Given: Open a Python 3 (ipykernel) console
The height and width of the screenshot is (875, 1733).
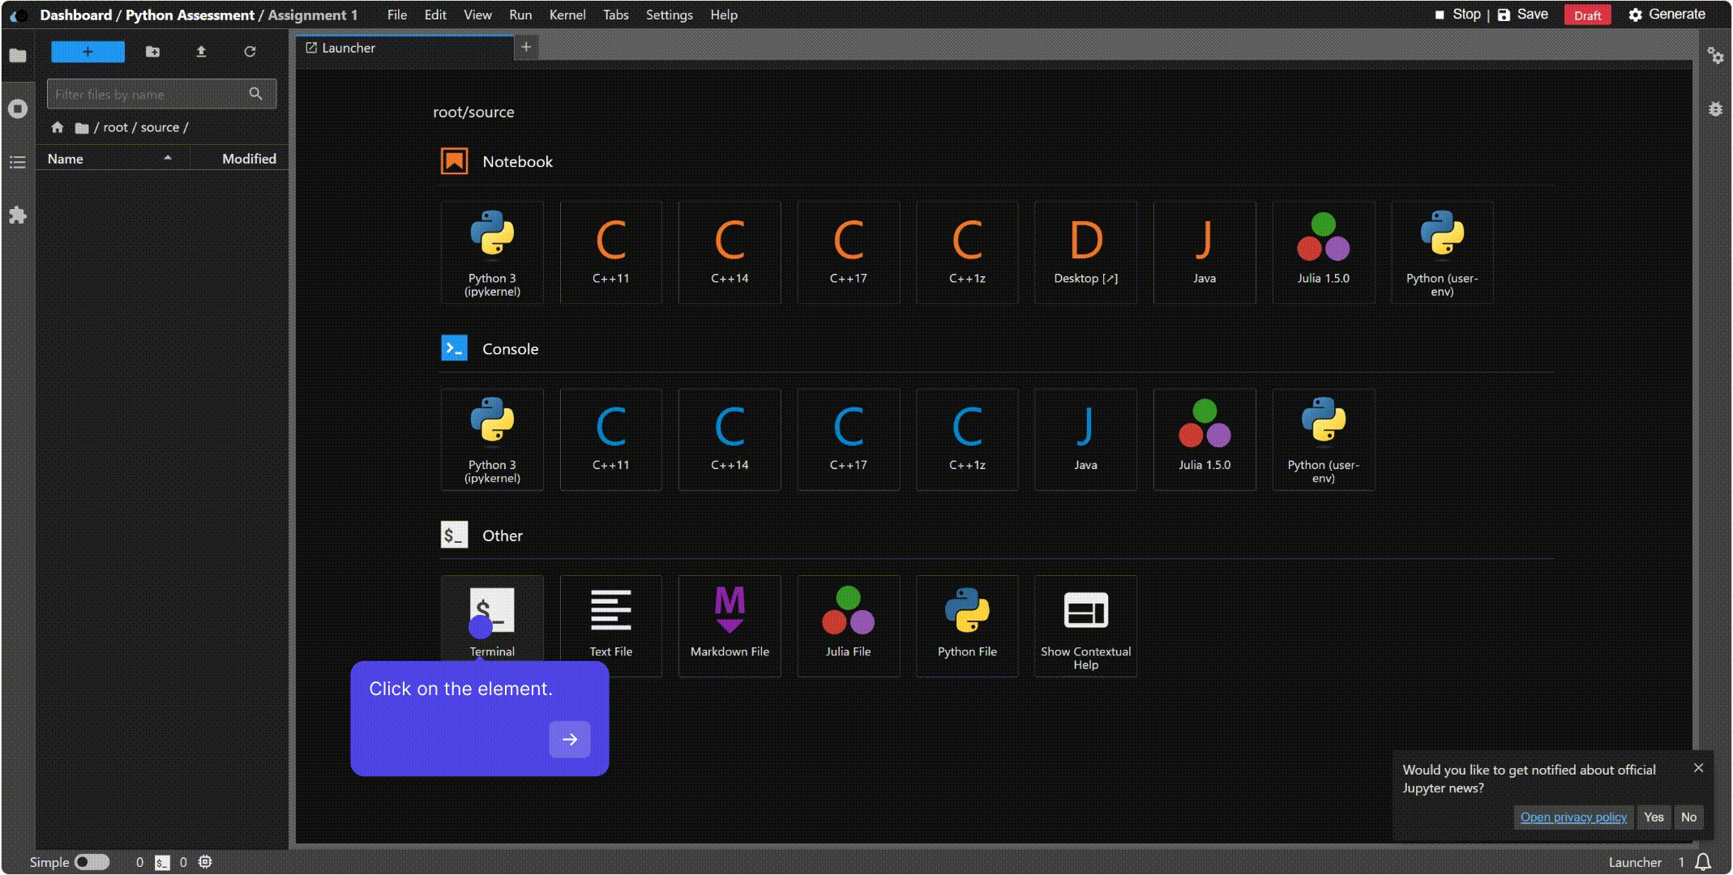Looking at the screenshot, I should pos(492,439).
